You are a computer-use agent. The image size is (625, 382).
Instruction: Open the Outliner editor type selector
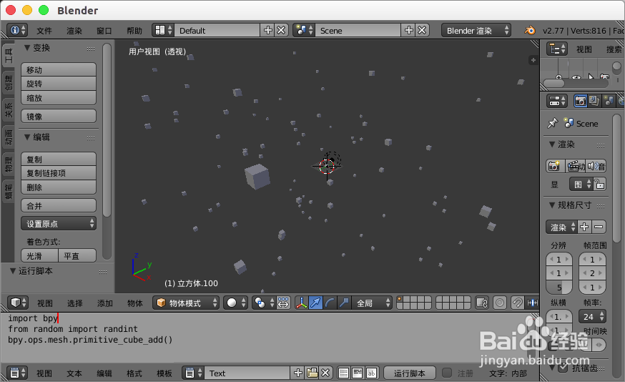[556, 49]
